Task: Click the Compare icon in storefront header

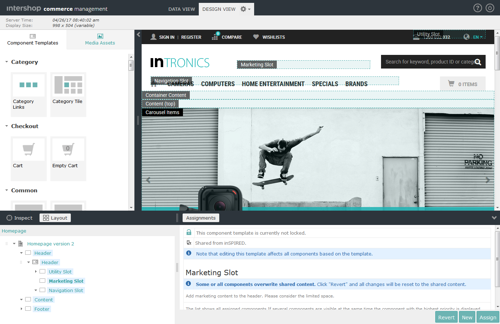Action: coord(215,37)
